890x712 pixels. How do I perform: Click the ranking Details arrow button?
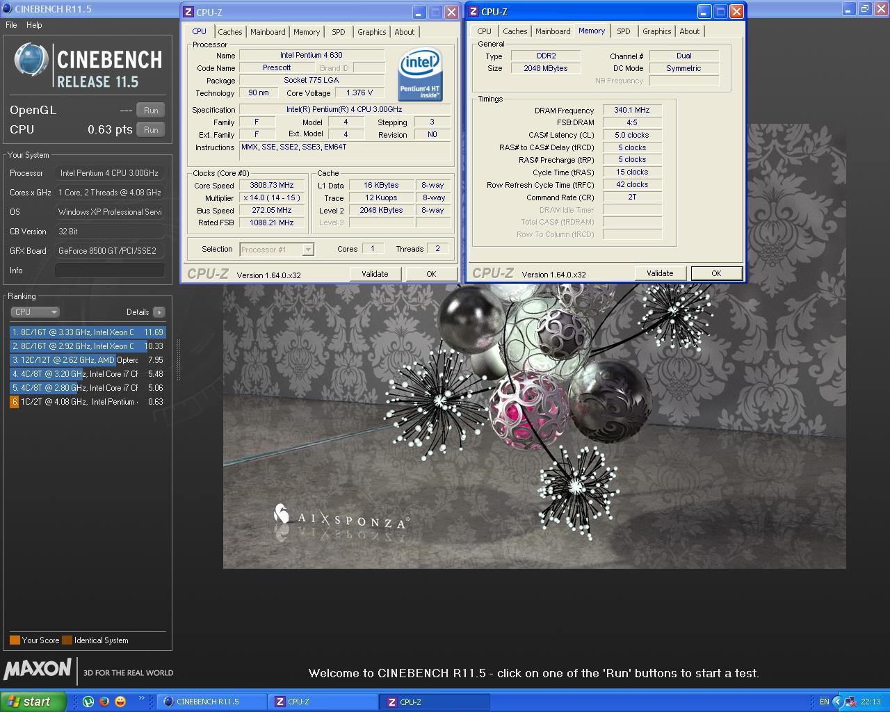tap(159, 312)
